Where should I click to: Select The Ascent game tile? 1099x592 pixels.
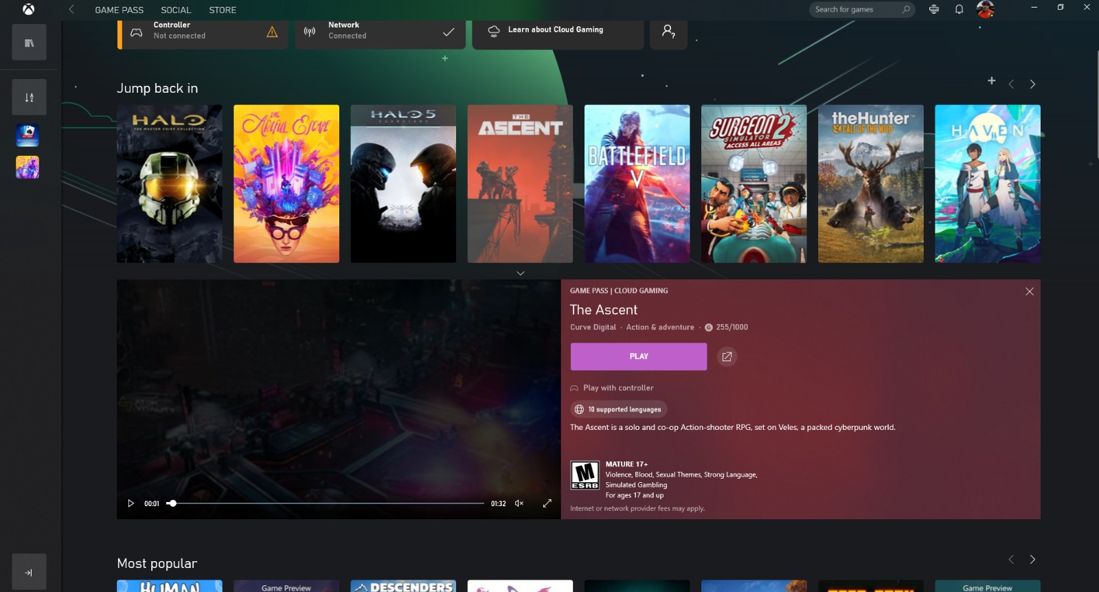point(520,184)
